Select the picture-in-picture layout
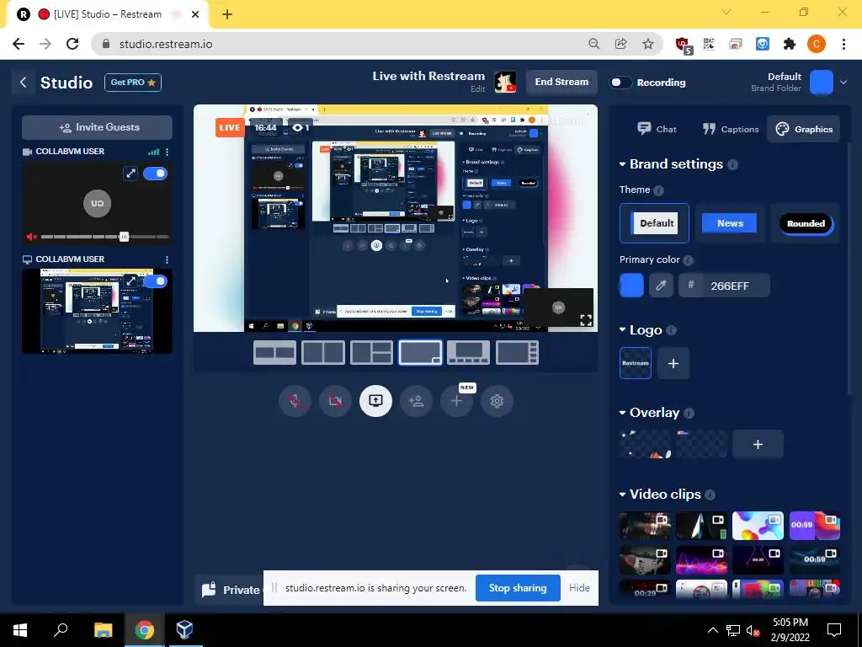Screen dimensions: 862x647 420,353
